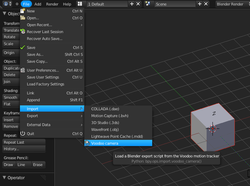Open the render engine dropdown
The height and width of the screenshot is (186, 250).
[x=232, y=4]
